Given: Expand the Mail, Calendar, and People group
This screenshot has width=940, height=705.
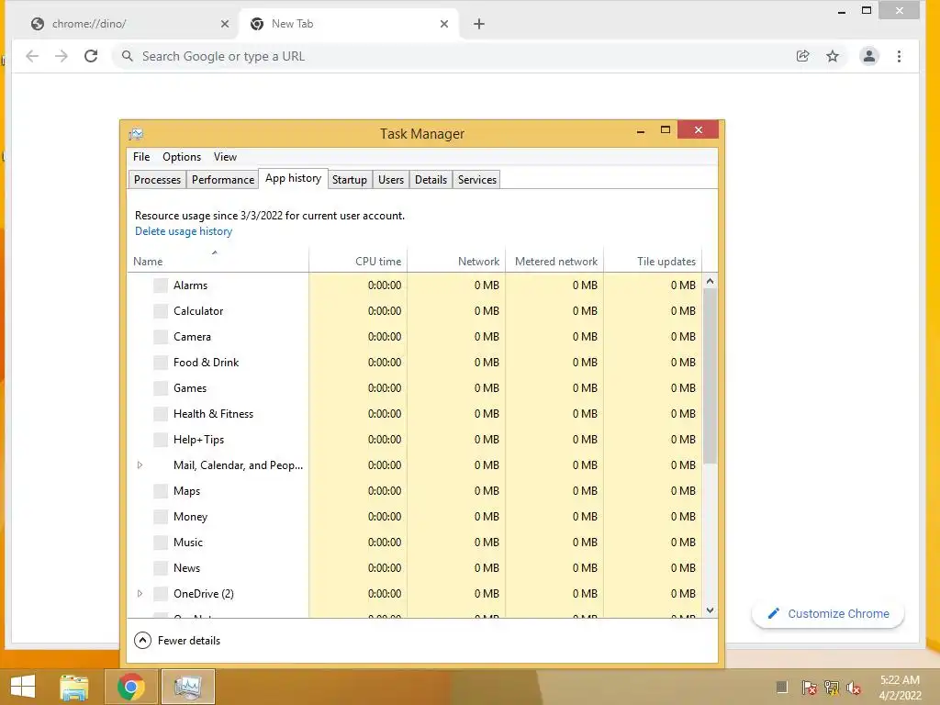Looking at the screenshot, I should coord(140,465).
